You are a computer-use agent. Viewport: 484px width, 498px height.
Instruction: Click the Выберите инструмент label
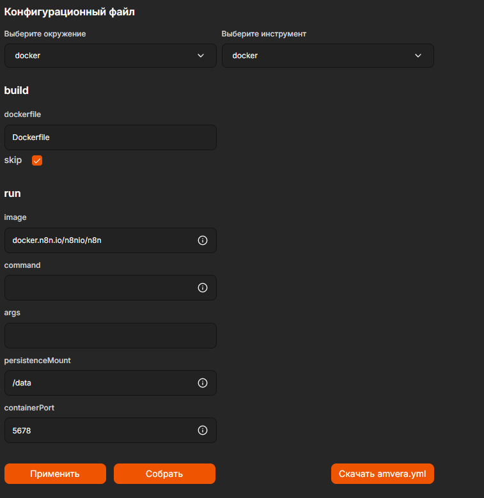263,34
